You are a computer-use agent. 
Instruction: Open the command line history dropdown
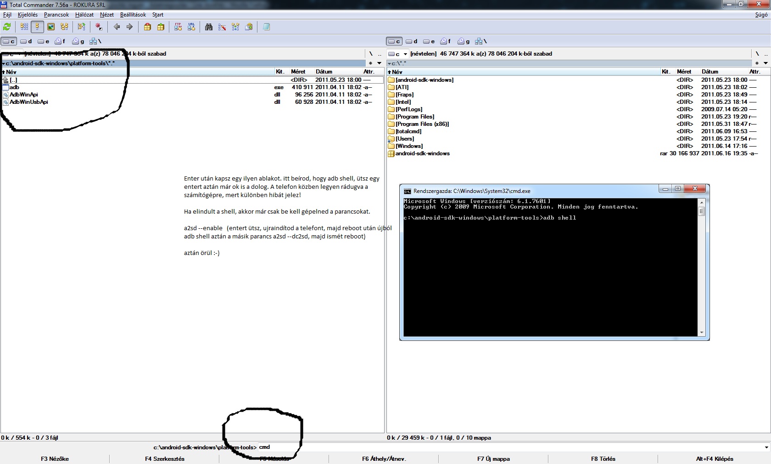(766, 447)
